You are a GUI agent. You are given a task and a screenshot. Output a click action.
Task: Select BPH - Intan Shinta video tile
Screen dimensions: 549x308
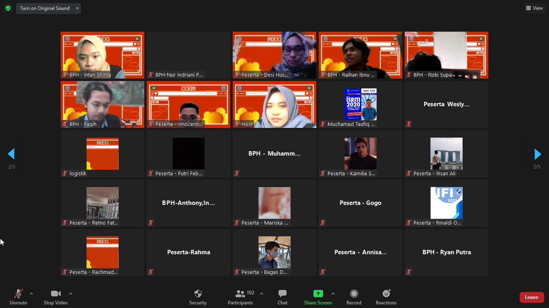pyautogui.click(x=102, y=55)
